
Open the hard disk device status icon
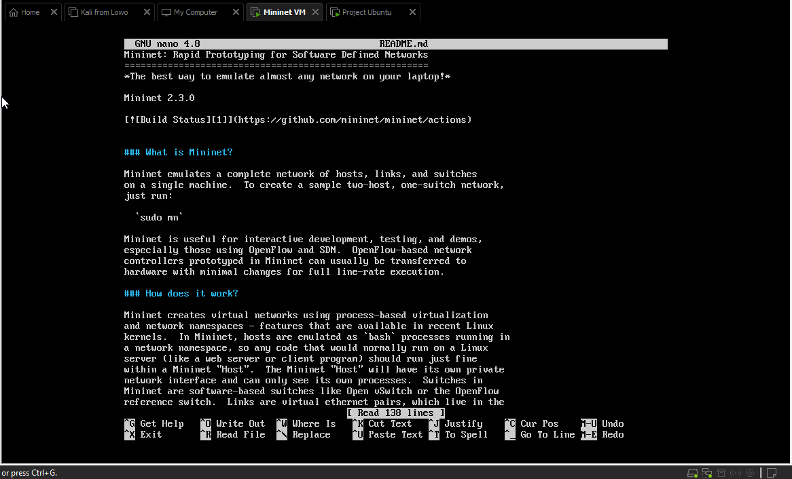pos(693,473)
